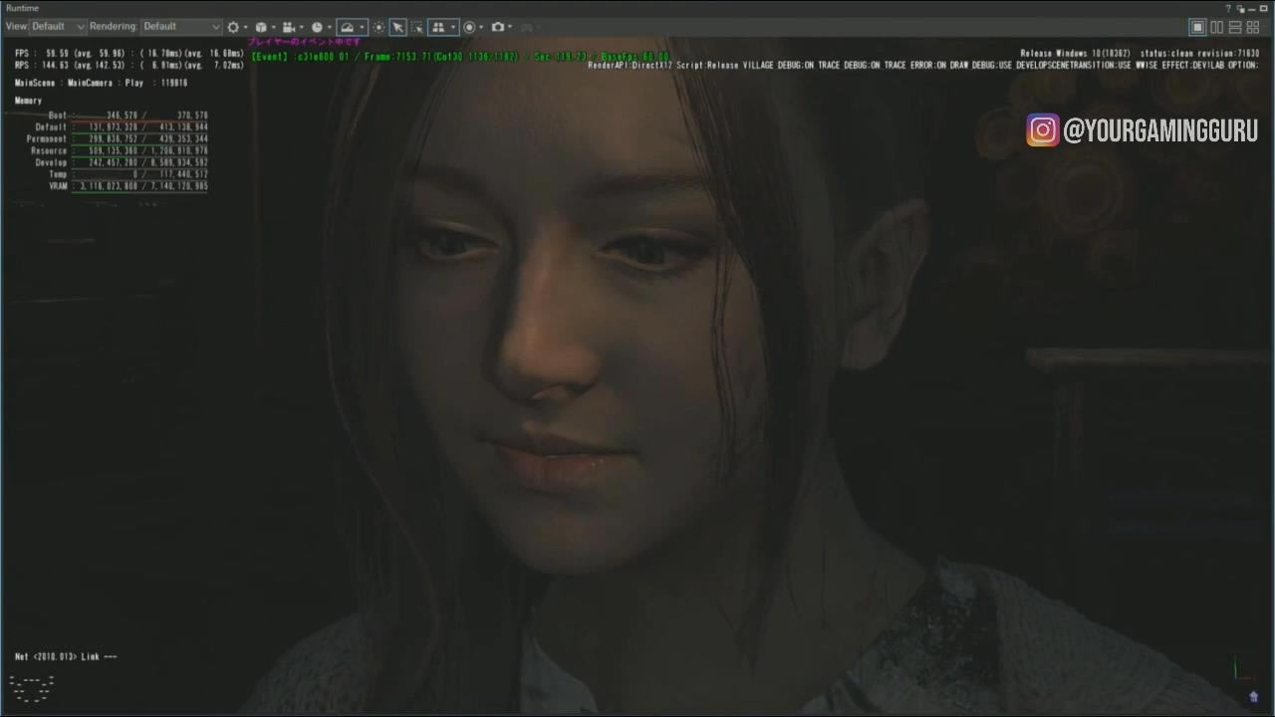Switch to two-column viewport layout
The height and width of the screenshot is (717, 1275).
[x=1216, y=28]
